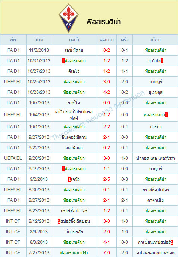Image resolution: width=178 pixels, height=257 pixels.
Task: Open home team อตาลันต้า
Action: click(x=74, y=148)
